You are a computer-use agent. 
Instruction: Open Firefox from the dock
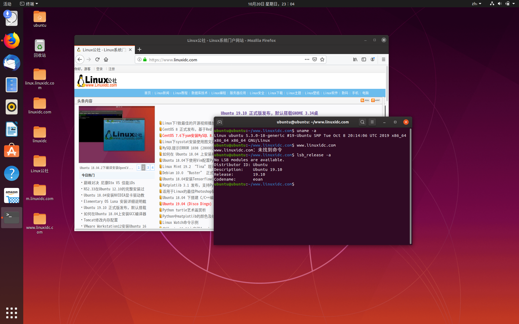coord(12,40)
